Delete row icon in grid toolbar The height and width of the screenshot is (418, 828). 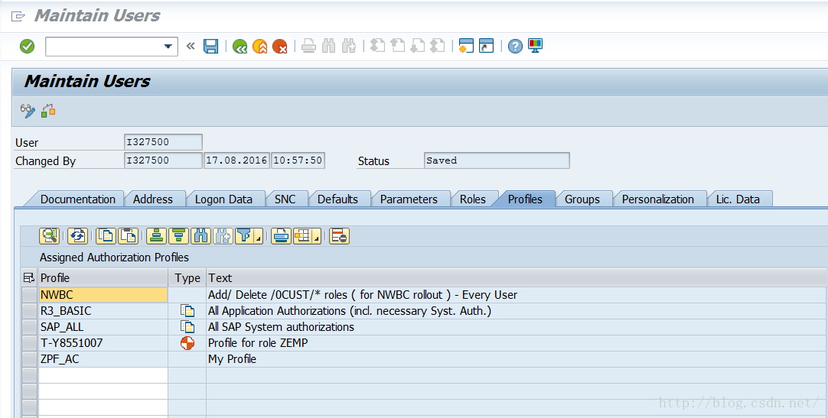(340, 236)
